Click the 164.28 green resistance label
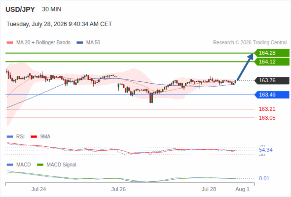291x197 pixels. (x=272, y=53)
